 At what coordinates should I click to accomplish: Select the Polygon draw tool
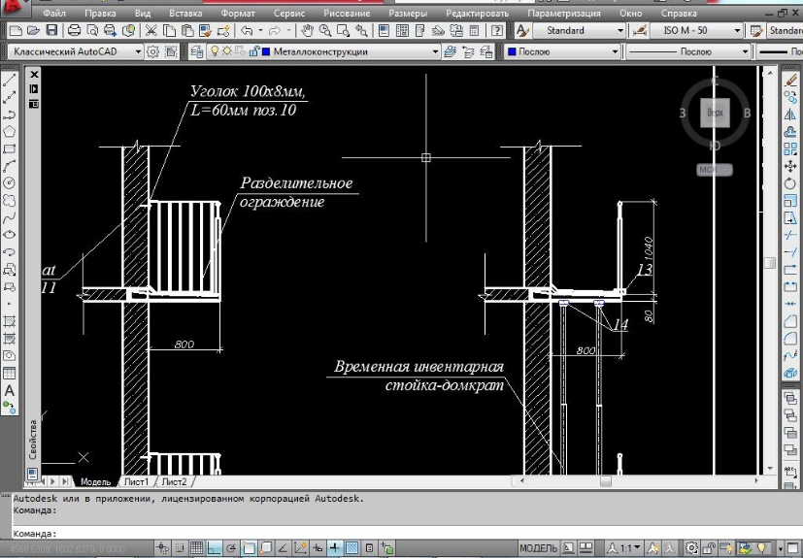point(9,132)
